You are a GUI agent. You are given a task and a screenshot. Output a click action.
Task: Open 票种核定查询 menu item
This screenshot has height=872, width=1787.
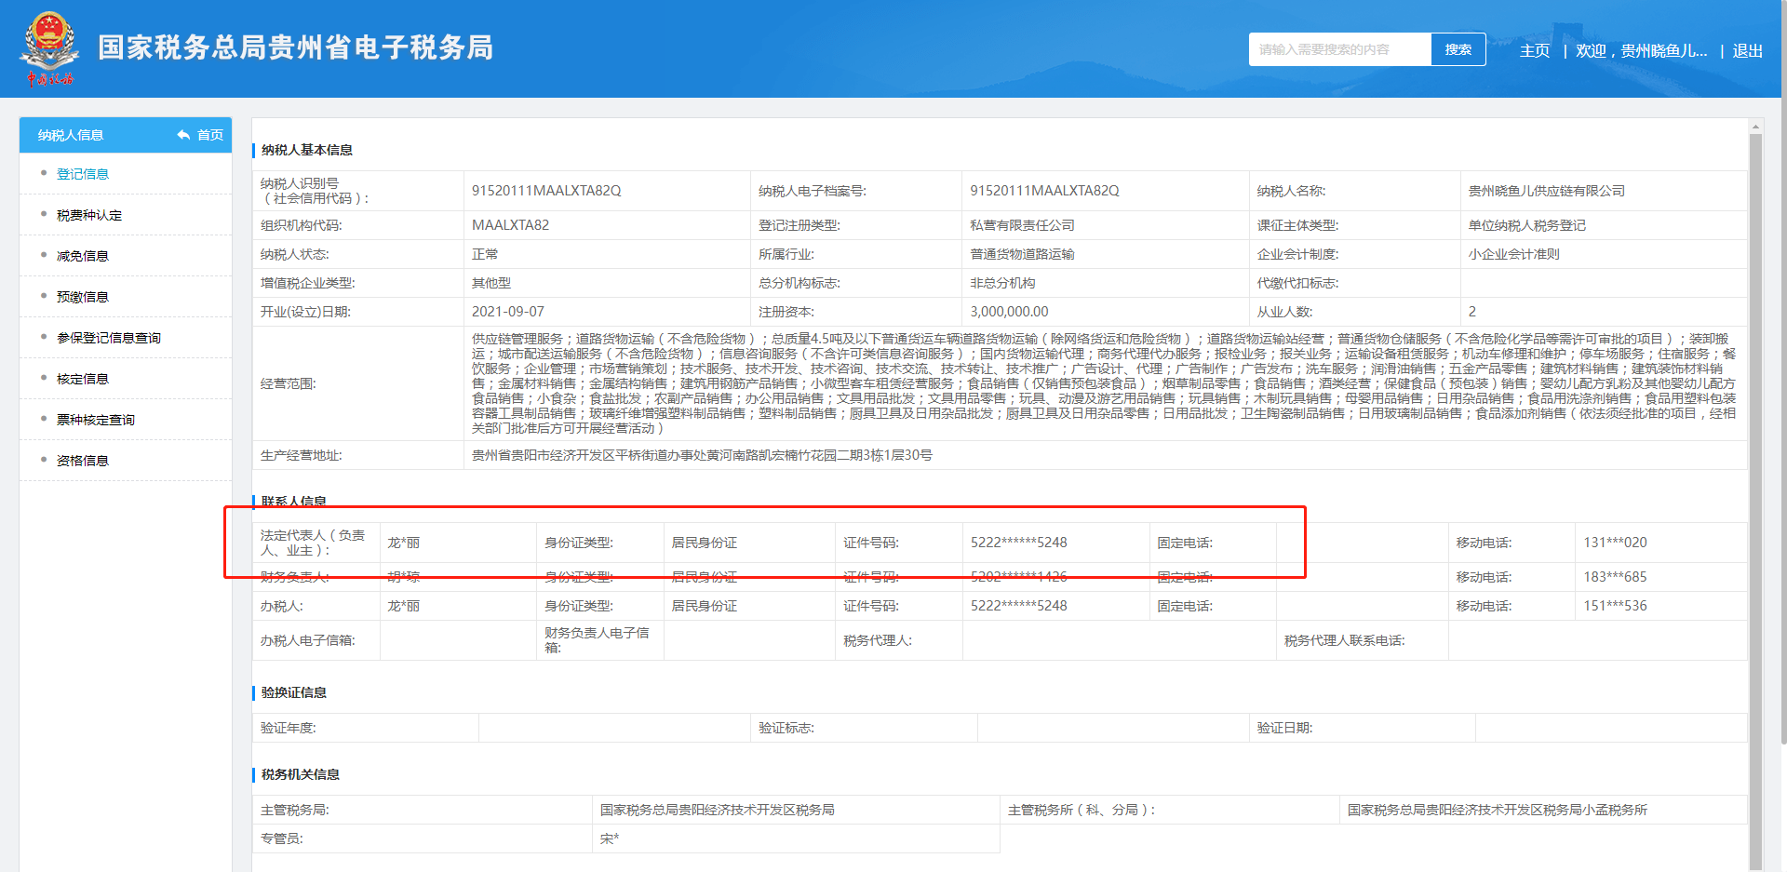(96, 420)
